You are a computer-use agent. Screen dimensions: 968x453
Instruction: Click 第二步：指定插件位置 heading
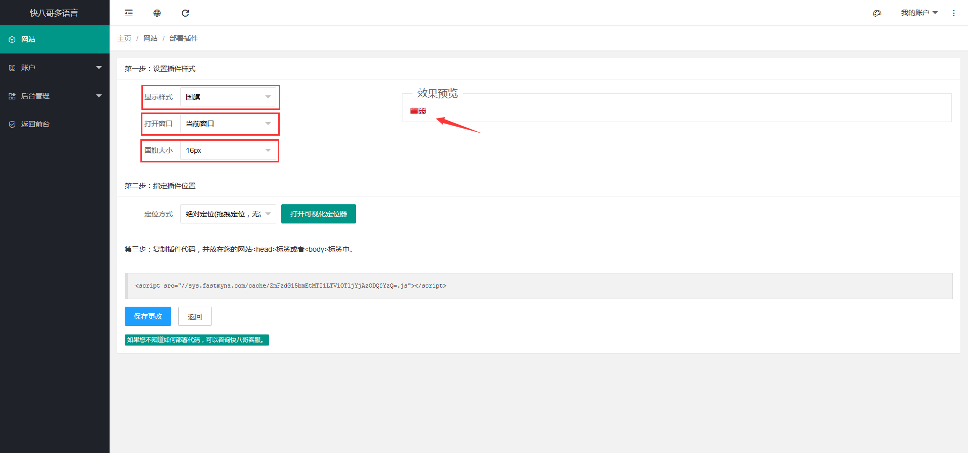coord(160,186)
